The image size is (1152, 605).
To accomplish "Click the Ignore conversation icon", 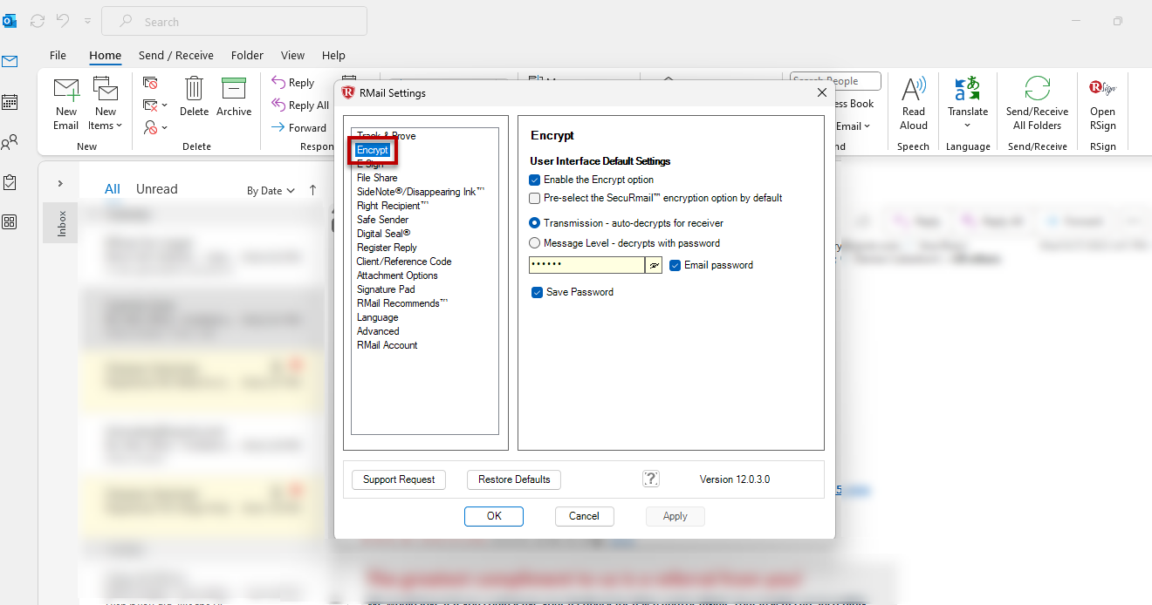I will click(151, 83).
